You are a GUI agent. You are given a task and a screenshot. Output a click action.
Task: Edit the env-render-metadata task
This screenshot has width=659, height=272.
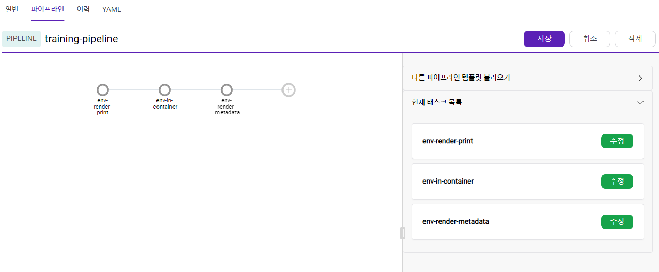coord(617,222)
